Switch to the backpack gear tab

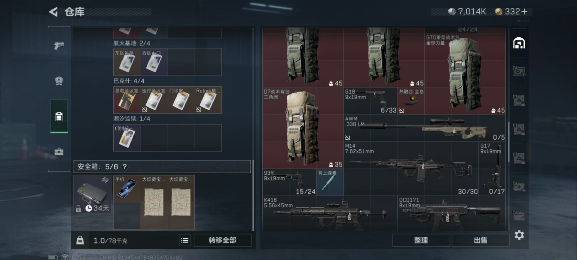(x=59, y=81)
